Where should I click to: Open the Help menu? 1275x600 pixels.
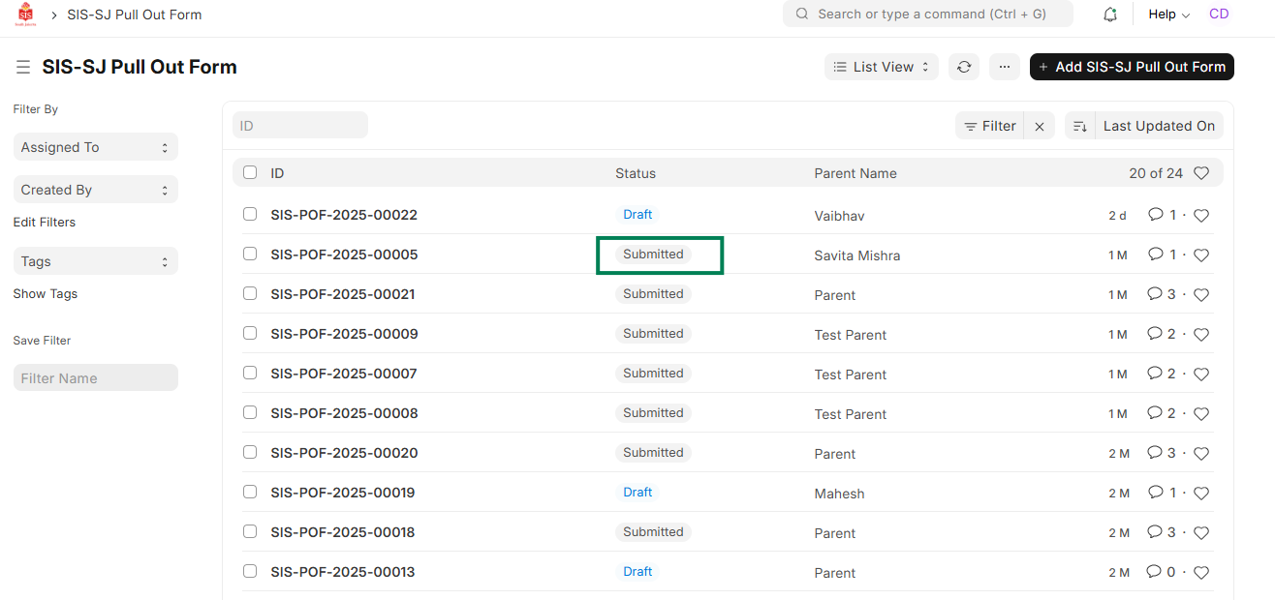[x=1168, y=15]
